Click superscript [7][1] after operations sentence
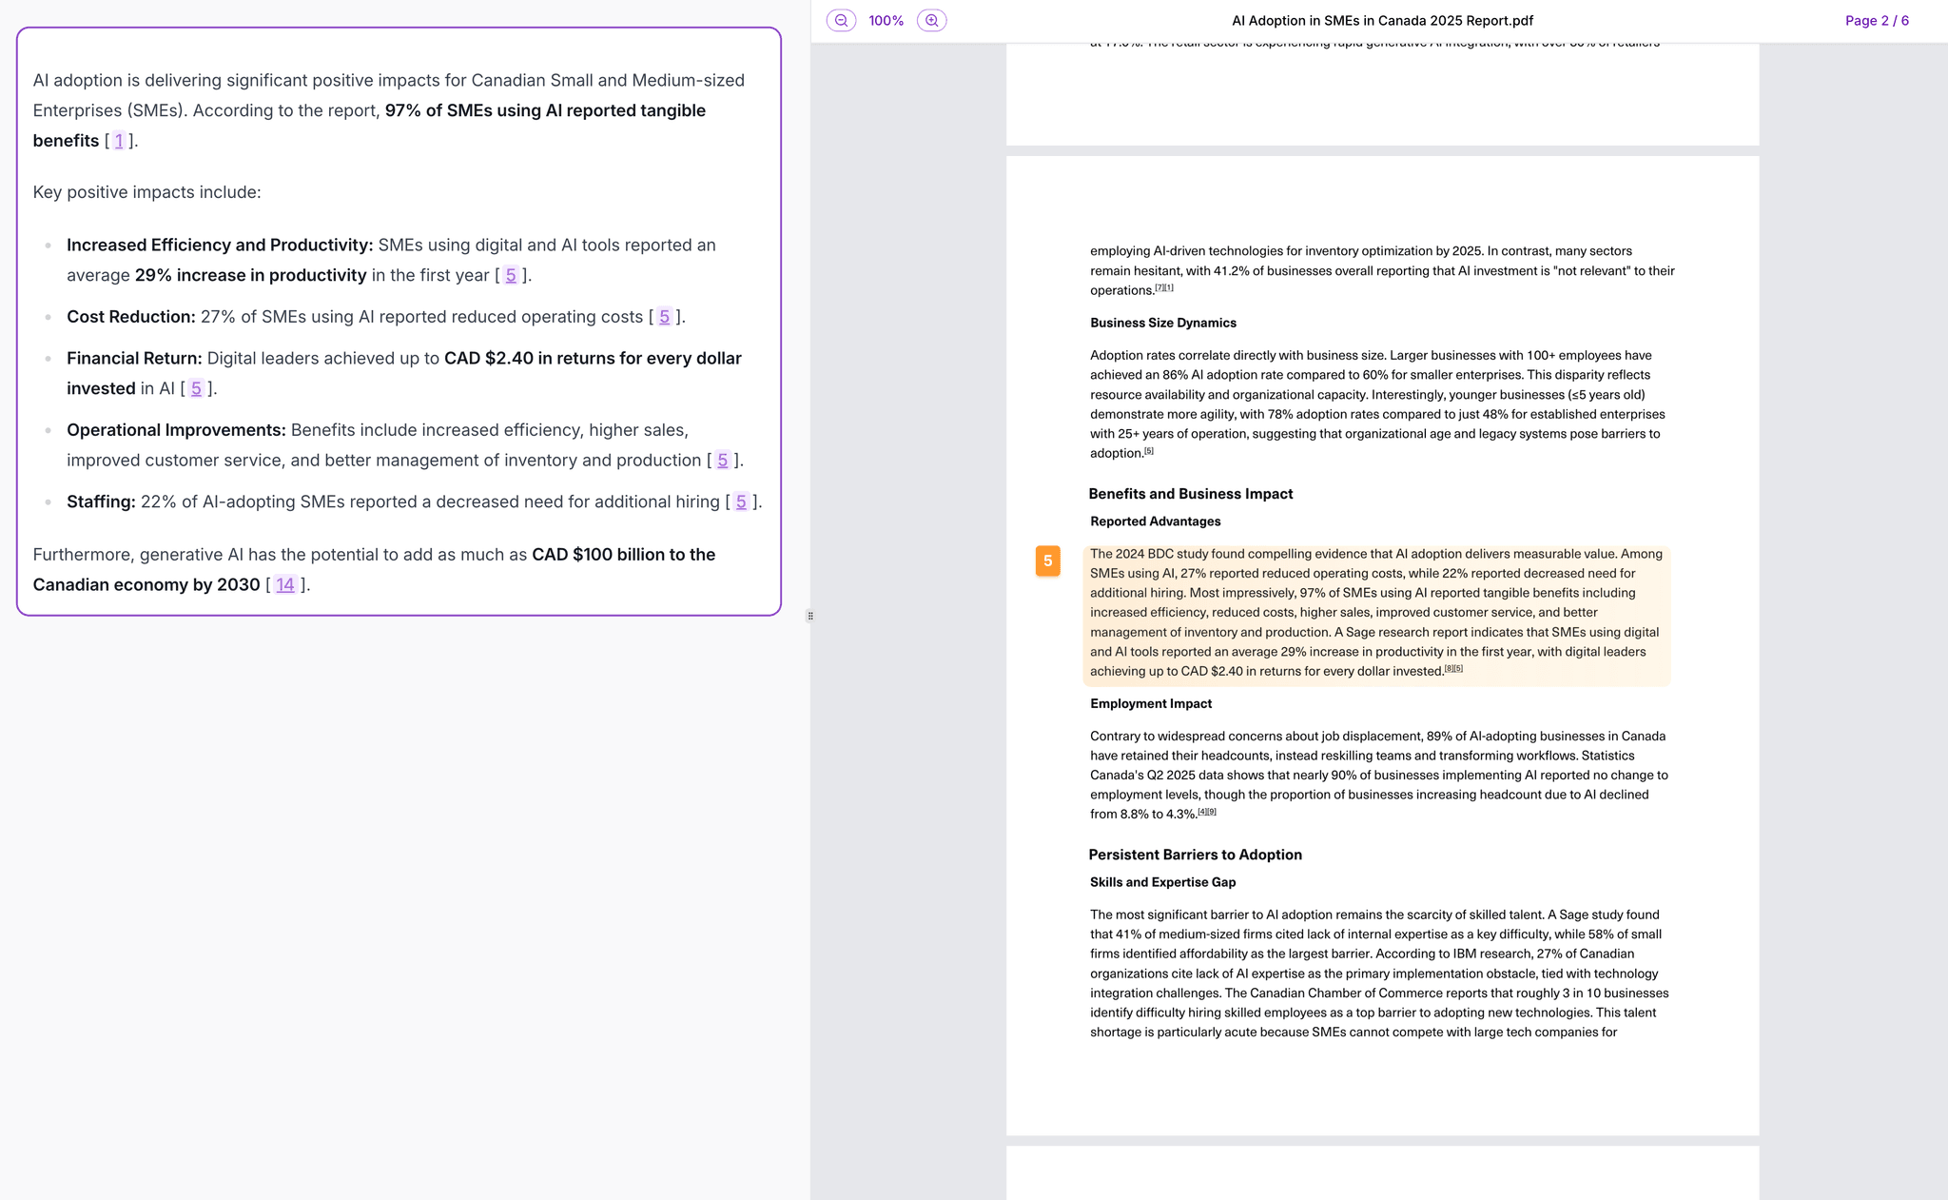Screen dimensions: 1948x1200 [1165, 287]
